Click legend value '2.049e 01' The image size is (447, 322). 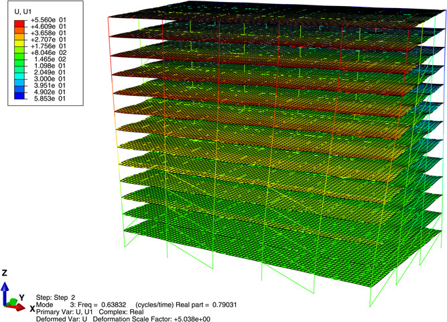pyautogui.click(x=50, y=72)
